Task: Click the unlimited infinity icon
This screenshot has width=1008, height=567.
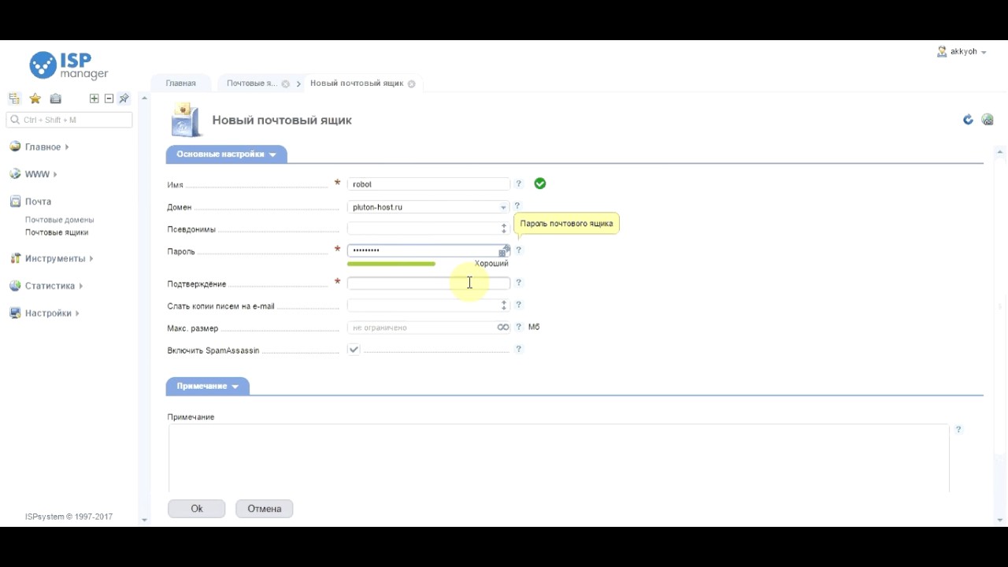Action: click(x=503, y=327)
